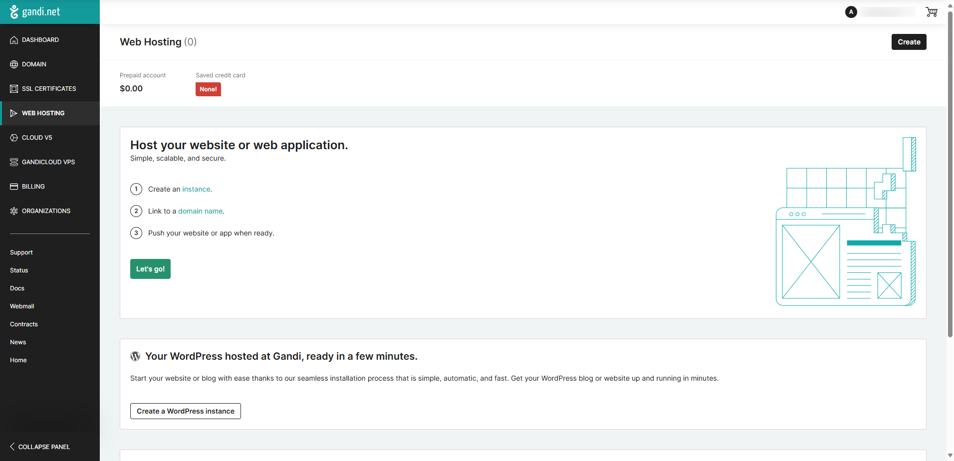The height and width of the screenshot is (461, 954).
Task: Click the page vertical scrollbar
Action: [x=950, y=175]
